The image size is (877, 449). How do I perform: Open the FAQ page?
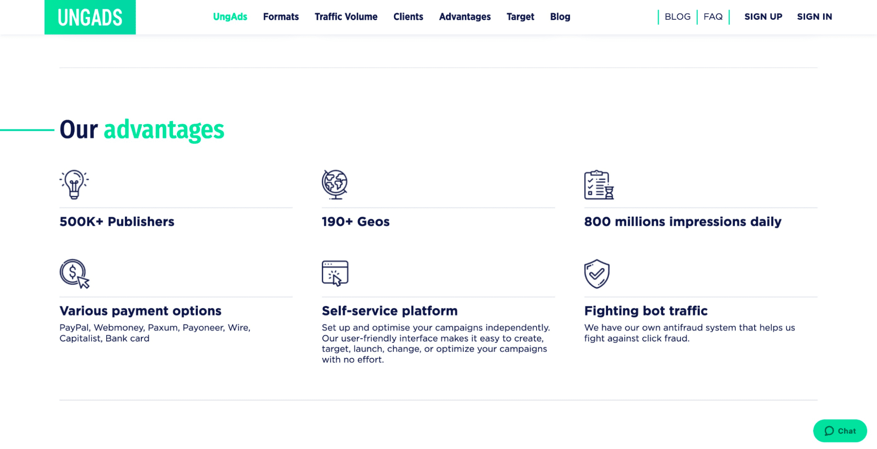(x=712, y=17)
